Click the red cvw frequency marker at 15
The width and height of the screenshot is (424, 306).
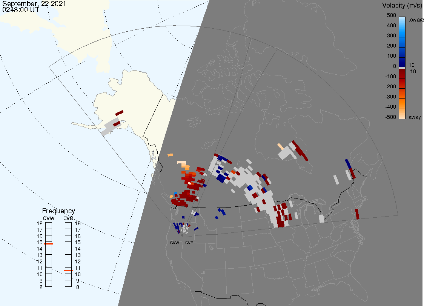pos(49,244)
